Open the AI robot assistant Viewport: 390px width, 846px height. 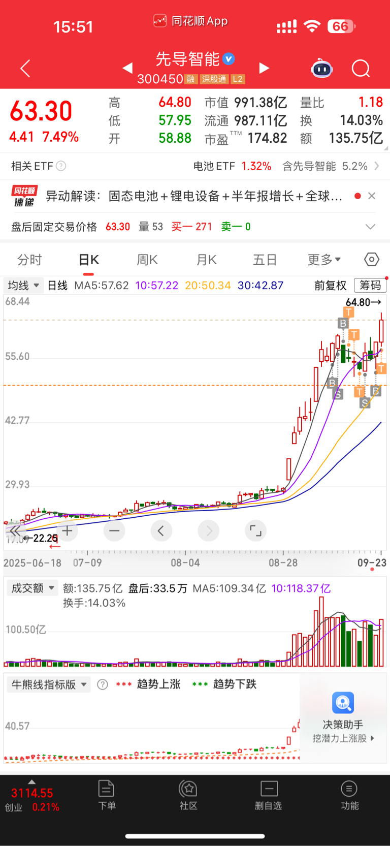click(x=322, y=68)
